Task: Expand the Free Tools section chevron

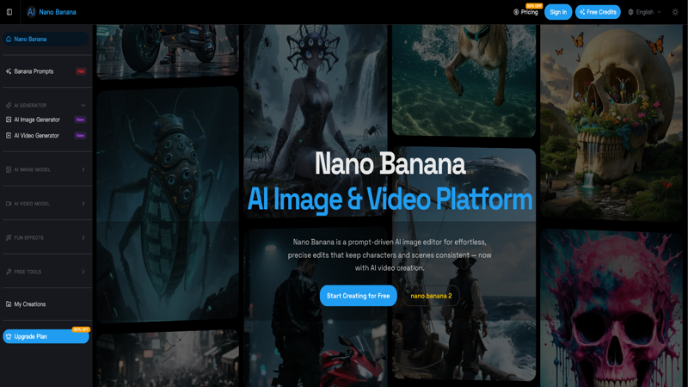Action: [83, 272]
